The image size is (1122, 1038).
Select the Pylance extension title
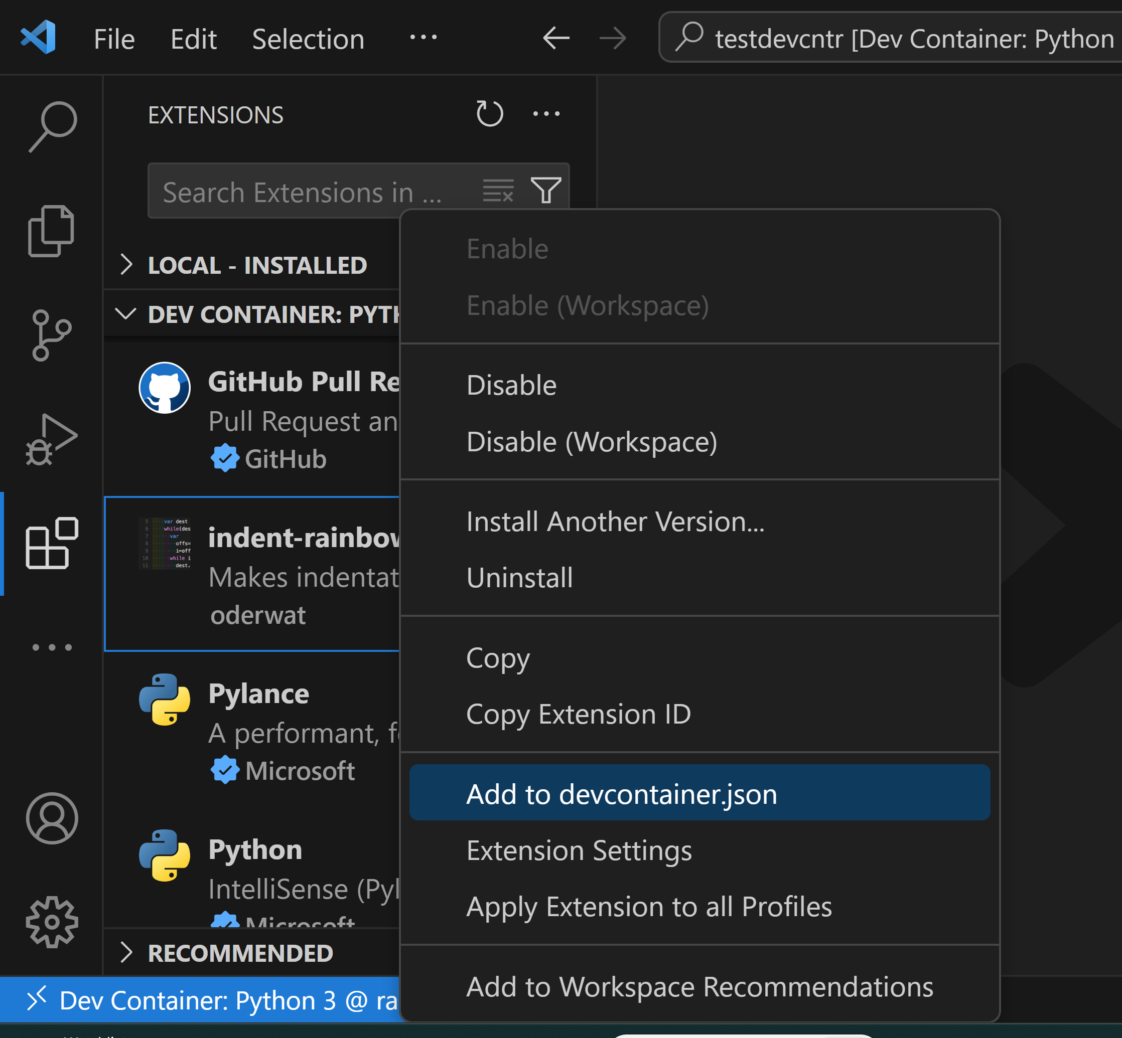tap(258, 694)
